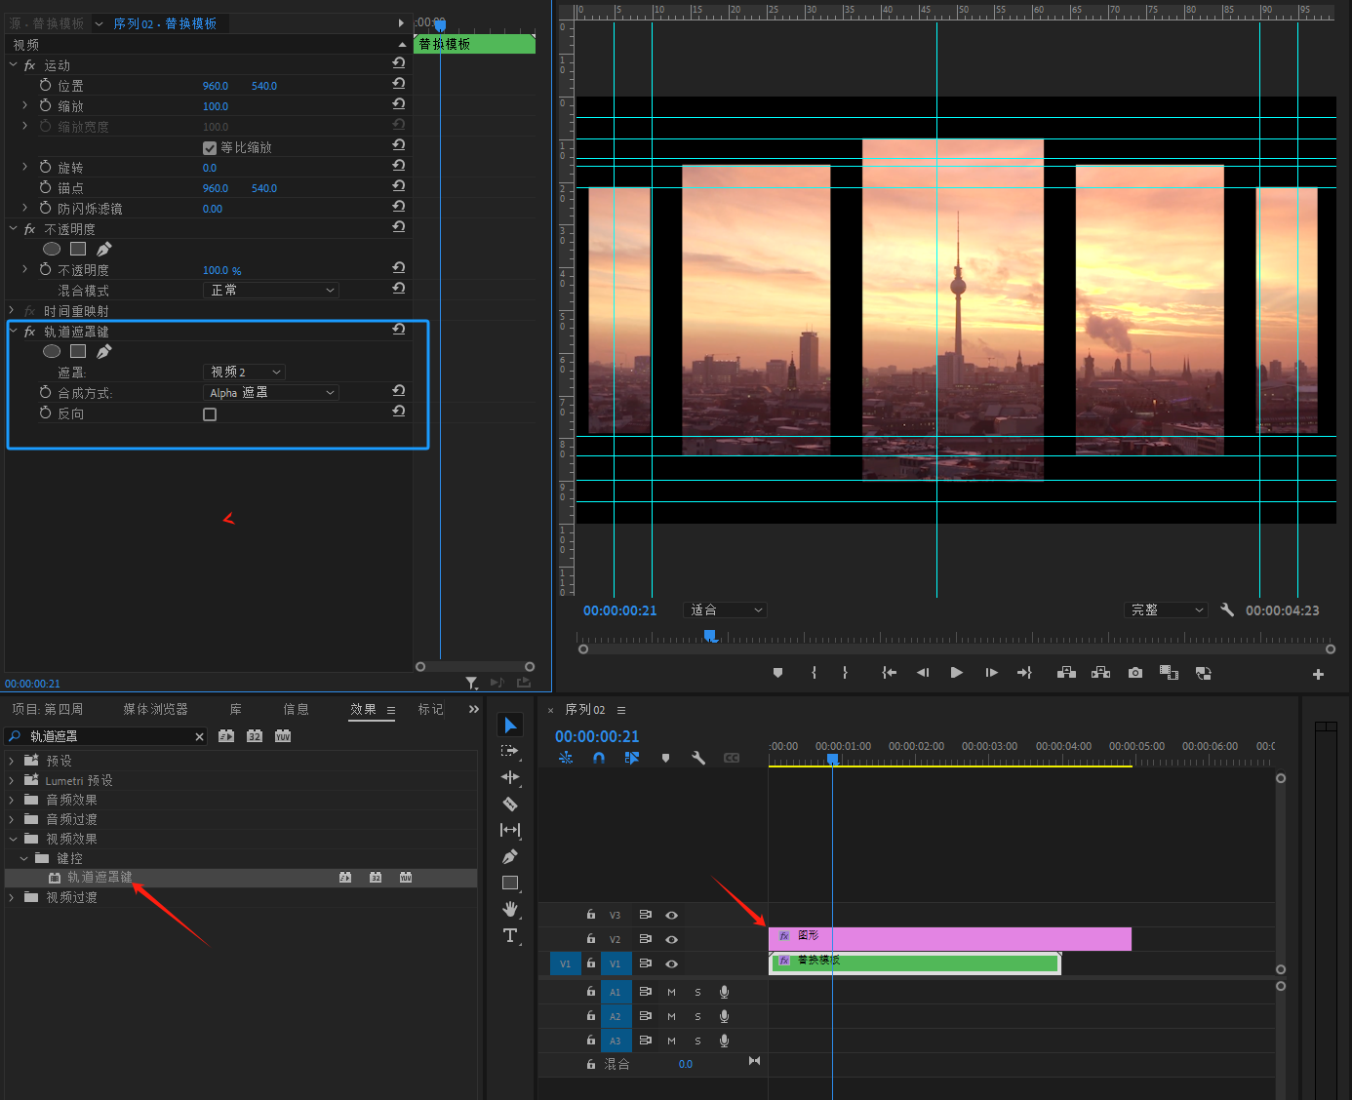
Task: Go to In point in Program Monitor
Action: pos(889,673)
